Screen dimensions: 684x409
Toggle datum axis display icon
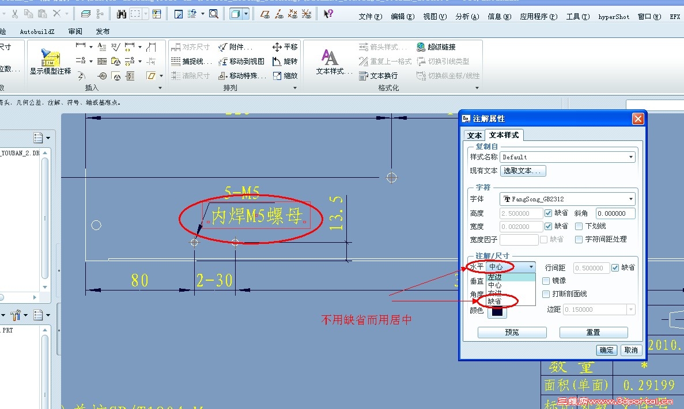pyautogui.click(x=279, y=14)
